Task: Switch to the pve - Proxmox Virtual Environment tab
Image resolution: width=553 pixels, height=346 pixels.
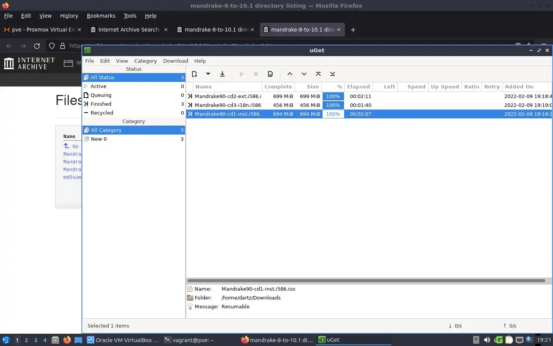Action: [42, 30]
